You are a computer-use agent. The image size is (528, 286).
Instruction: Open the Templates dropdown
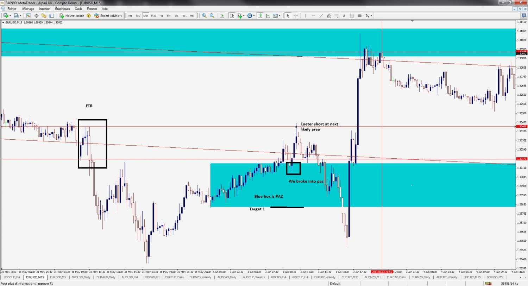(277, 16)
